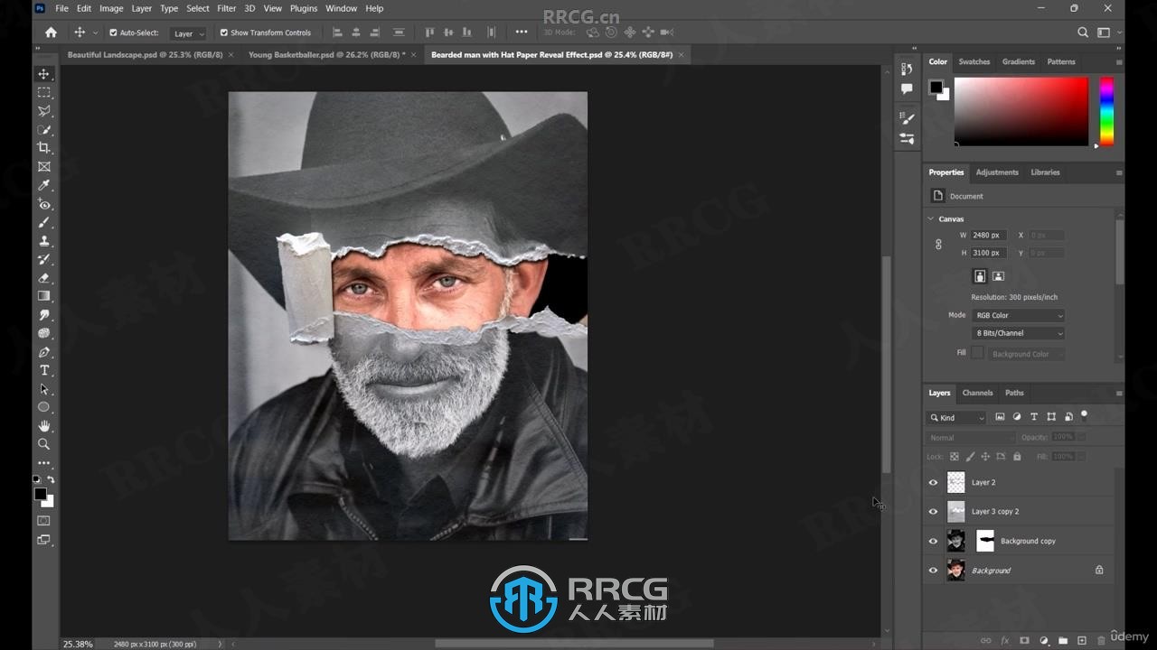Image resolution: width=1157 pixels, height=650 pixels.
Task: Select the Rectangular Marquee tool
Action: click(43, 92)
